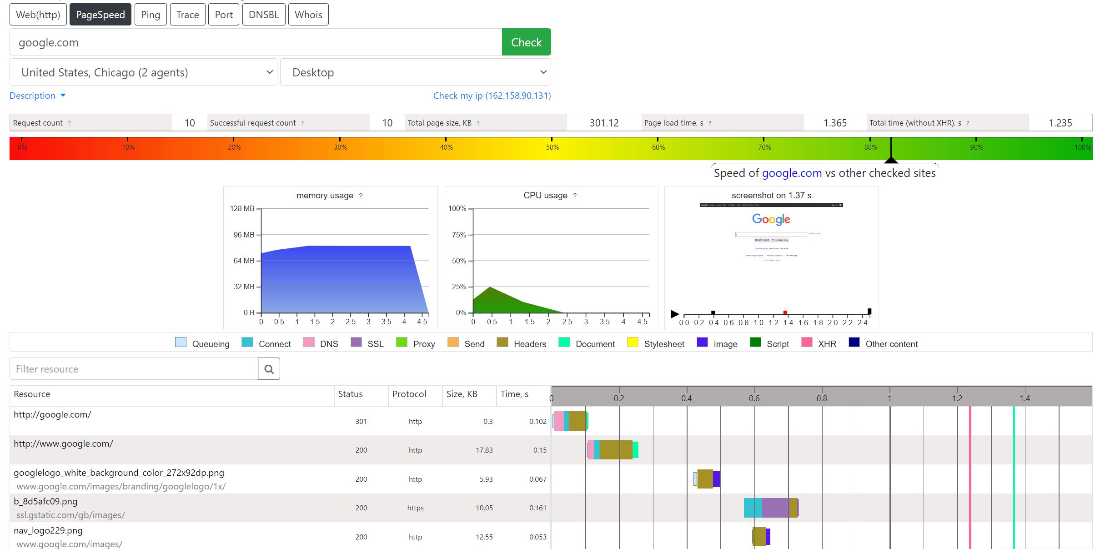Click the SSL legend color swatch
Image resolution: width=1095 pixels, height=549 pixels.
pos(357,342)
